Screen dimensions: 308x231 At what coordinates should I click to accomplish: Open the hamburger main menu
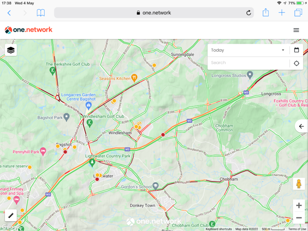[296, 30]
